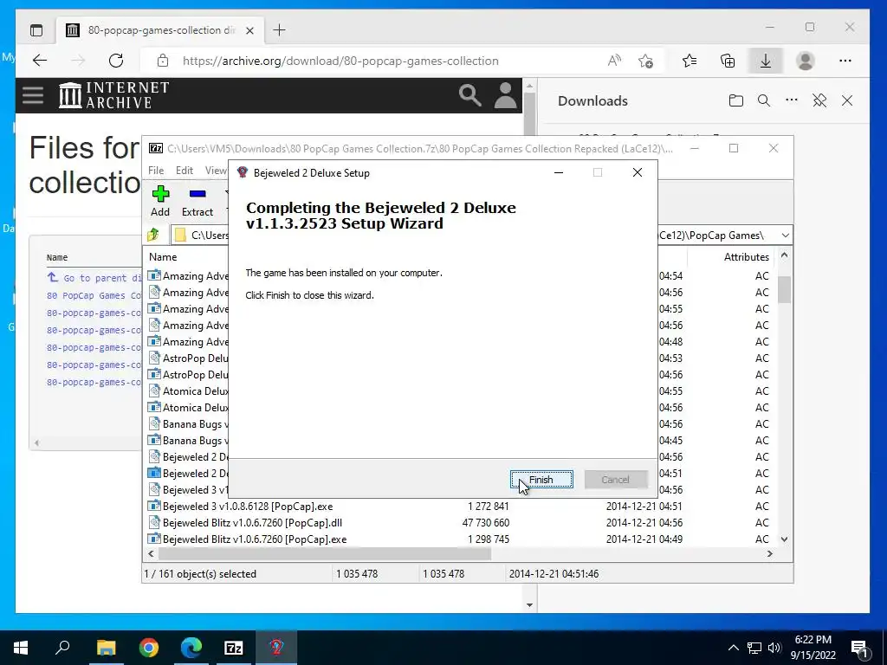
Task: Open Windows taskbar search
Action: [x=62, y=648]
